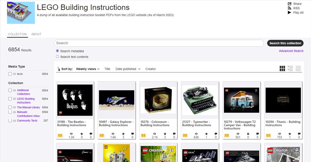Hide The Manual Library via its eye icon
The width and height of the screenshot is (311, 162).
[15, 107]
